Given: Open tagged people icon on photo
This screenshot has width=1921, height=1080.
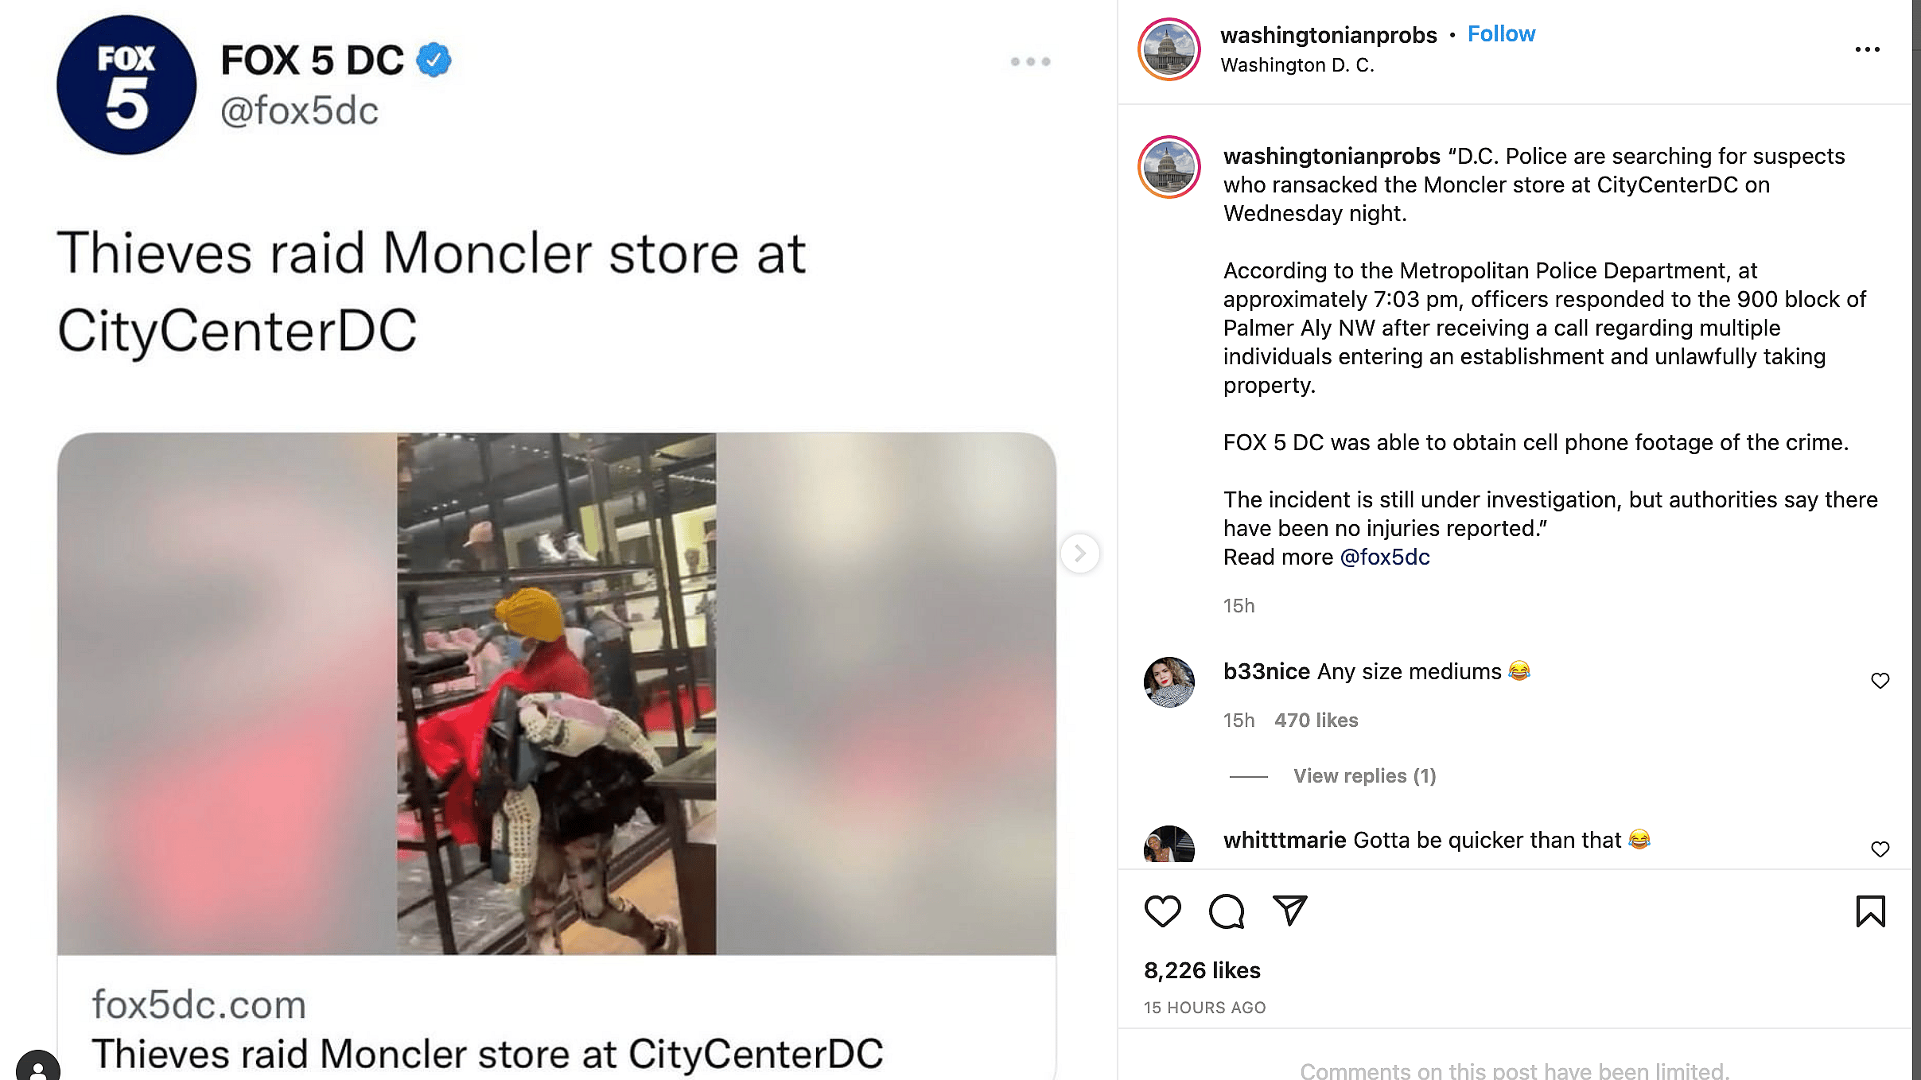Looking at the screenshot, I should click(37, 1066).
